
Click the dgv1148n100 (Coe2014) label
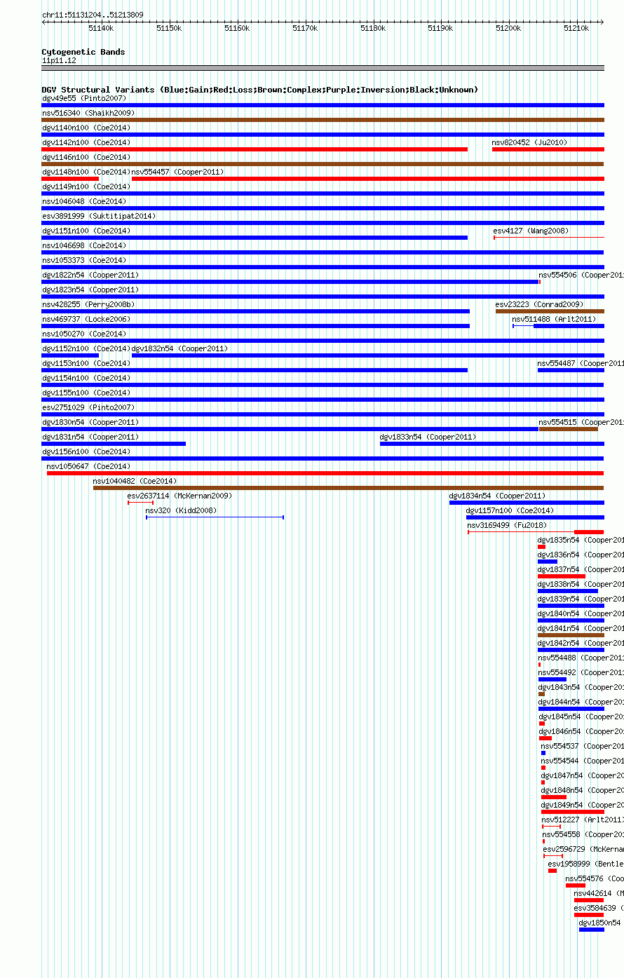[x=86, y=172]
